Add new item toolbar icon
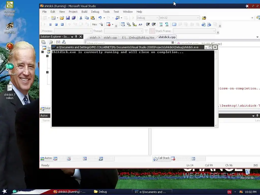Image resolution: width=260 pixels, height=195 pixels. point(53,18)
